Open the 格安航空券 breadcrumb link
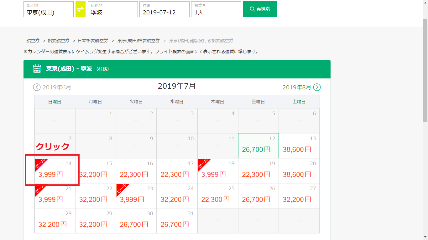Viewport: 428px width, 240px height. point(59,41)
